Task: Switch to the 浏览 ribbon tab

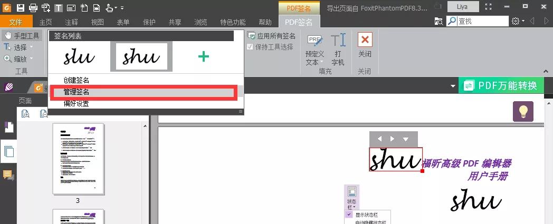Action: point(201,22)
